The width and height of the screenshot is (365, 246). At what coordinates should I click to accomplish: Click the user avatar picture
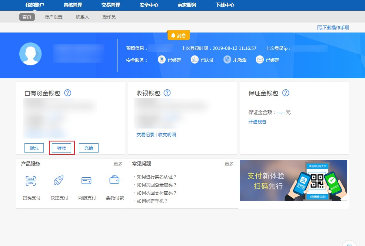click(30, 54)
